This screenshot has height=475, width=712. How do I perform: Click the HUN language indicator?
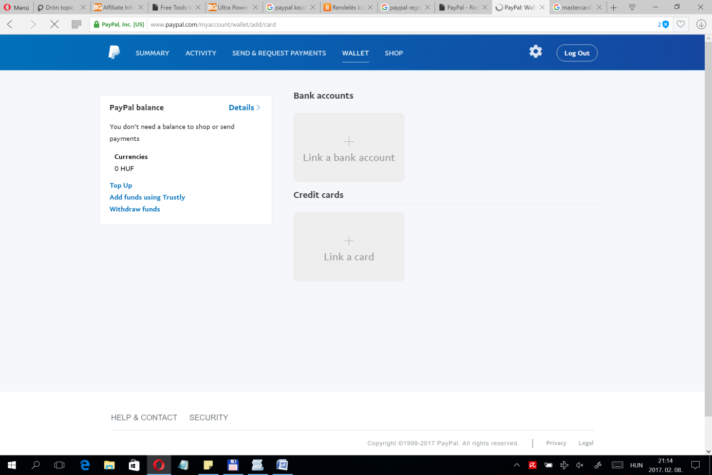pos(636,465)
